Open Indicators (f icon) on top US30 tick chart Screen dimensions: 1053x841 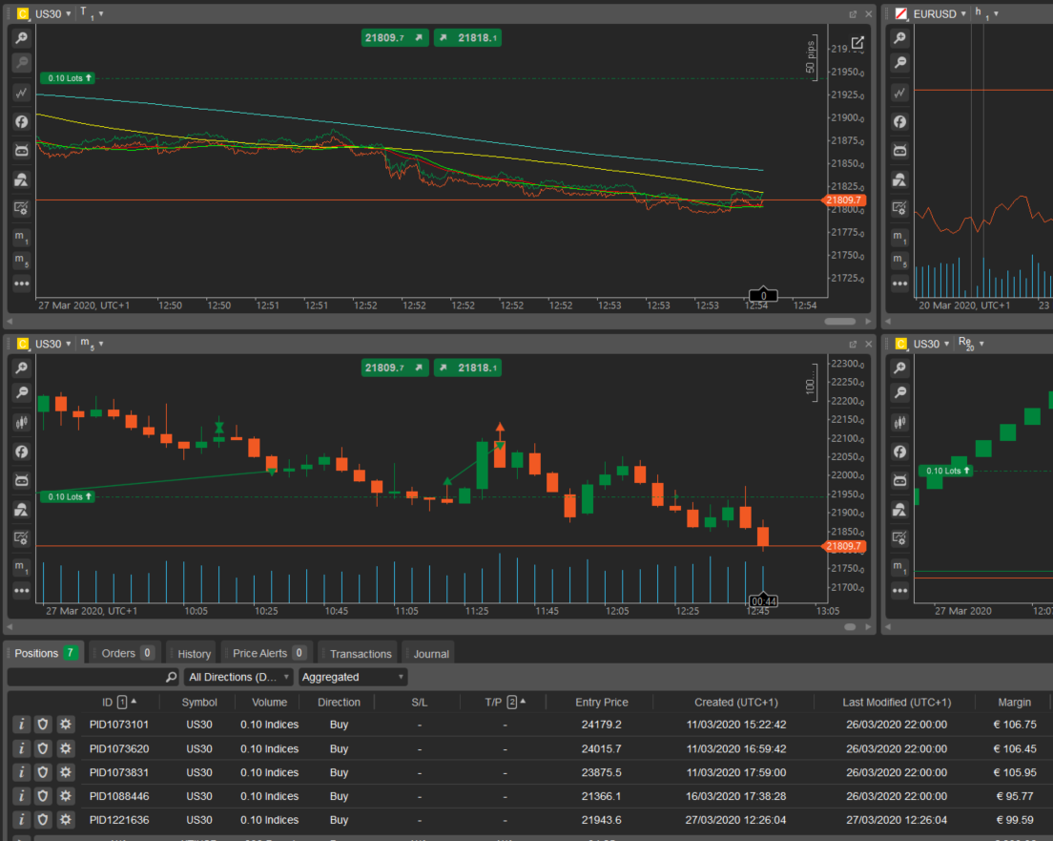(x=22, y=121)
